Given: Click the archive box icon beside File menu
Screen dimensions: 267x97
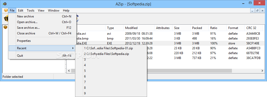Looking at the screenshot, I should tap(6, 10).
